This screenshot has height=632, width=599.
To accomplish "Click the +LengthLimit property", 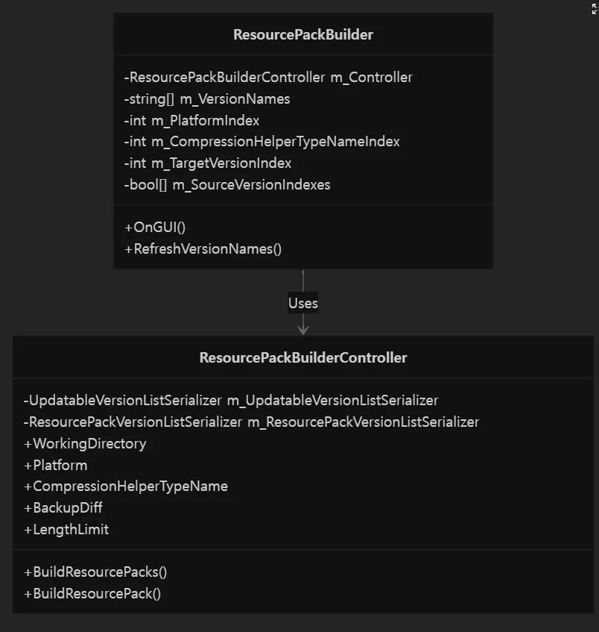I will tap(66, 530).
